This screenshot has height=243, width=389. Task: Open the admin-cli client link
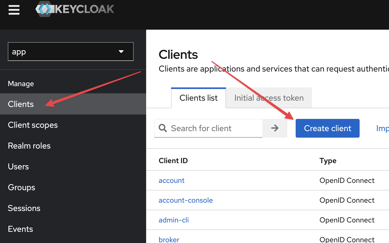click(173, 220)
